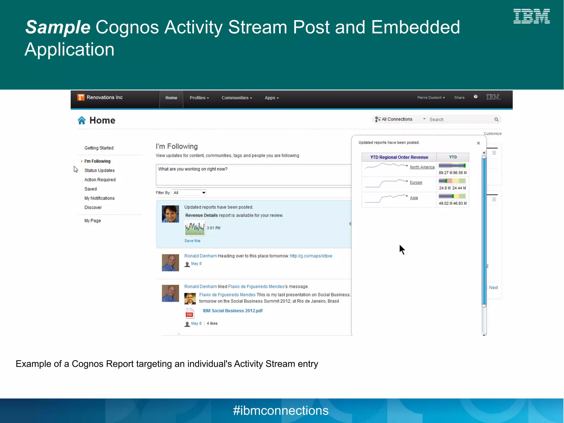Image resolution: width=564 pixels, height=423 pixels.
Task: Open Discover in the sidebar
Action: 93,208
